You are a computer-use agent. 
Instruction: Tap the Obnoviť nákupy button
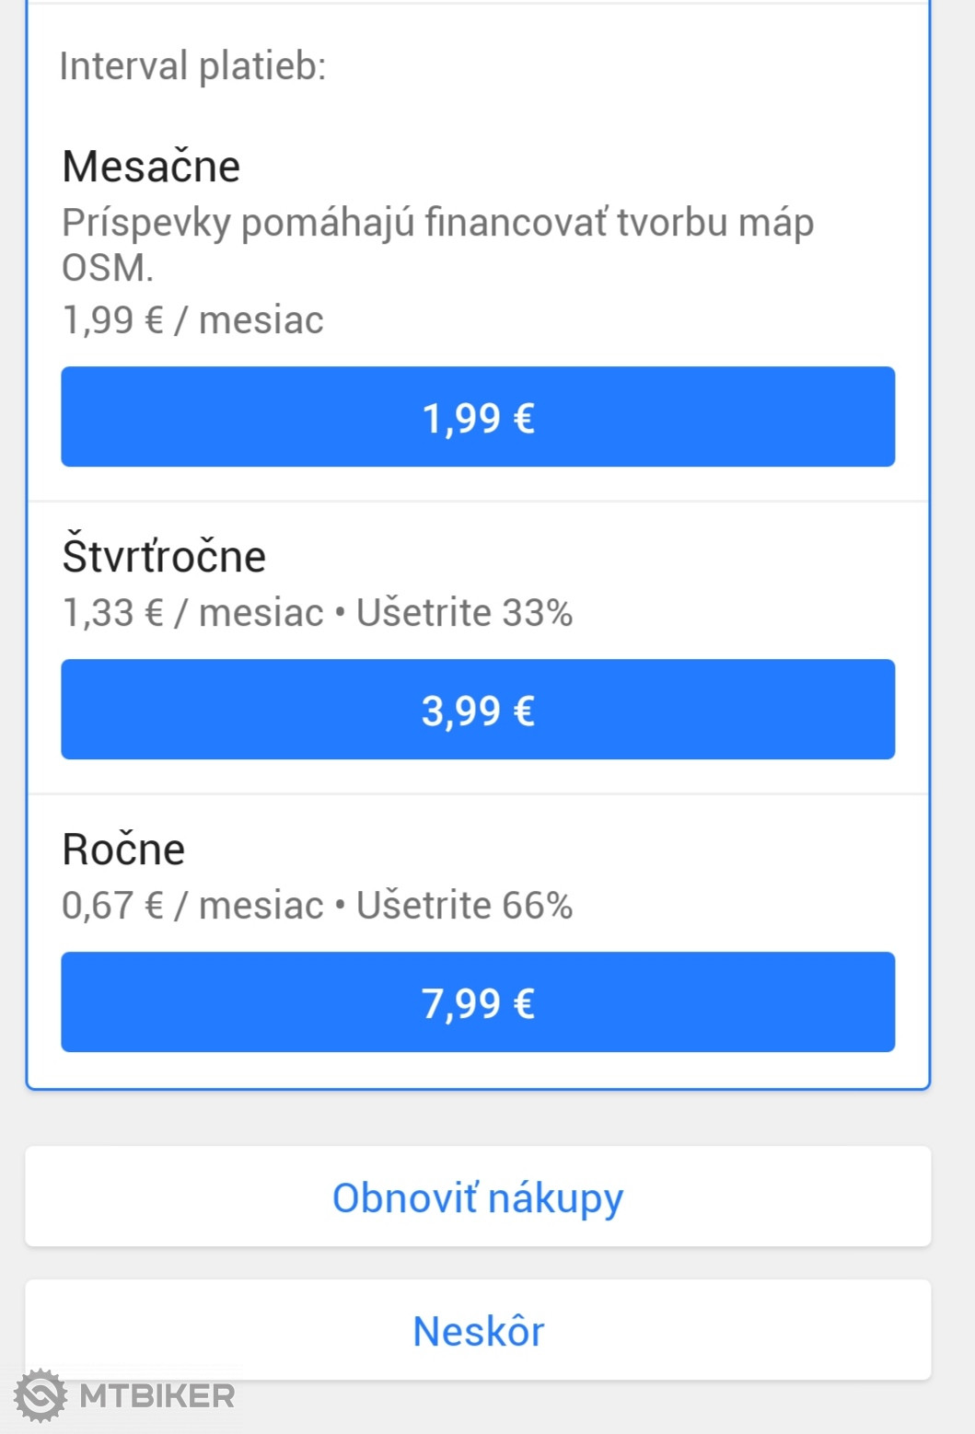pos(478,1197)
